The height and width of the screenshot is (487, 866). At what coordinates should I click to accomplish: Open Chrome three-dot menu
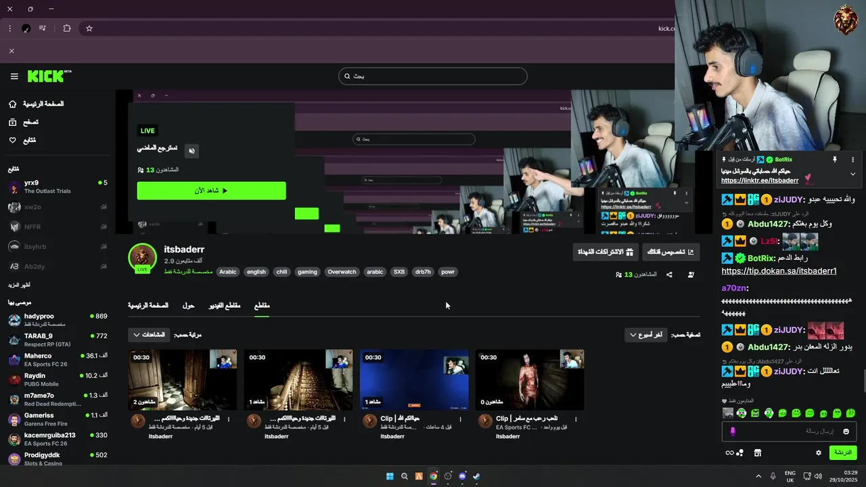[9, 28]
